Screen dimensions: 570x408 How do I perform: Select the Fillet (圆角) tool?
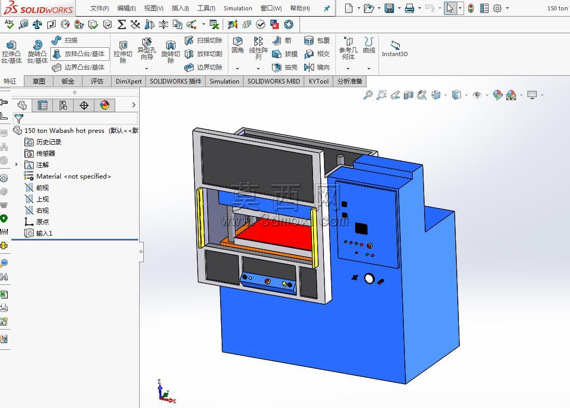[x=238, y=45]
